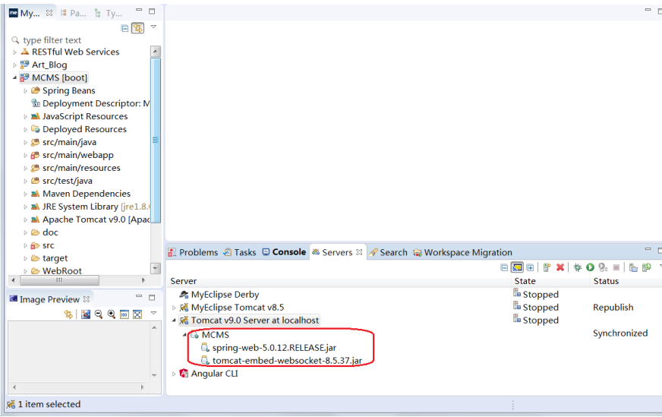Expand MyEclipse Tomcat v8.5 server
Viewport: 662px width, 417px height.
click(174, 308)
